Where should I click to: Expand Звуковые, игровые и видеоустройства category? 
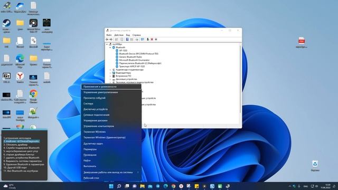tap(110, 82)
